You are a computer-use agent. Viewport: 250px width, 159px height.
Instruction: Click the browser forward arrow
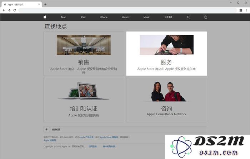click(9, 10)
